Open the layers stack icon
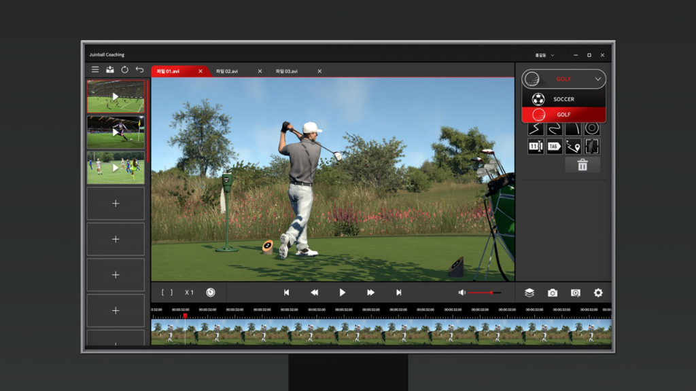 click(x=529, y=293)
